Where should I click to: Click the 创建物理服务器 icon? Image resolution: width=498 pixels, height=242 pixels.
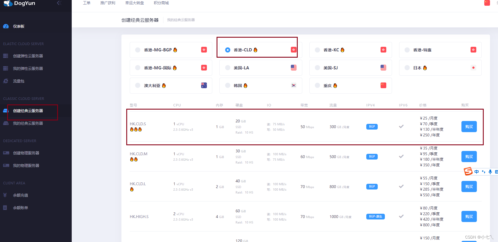pos(6,153)
